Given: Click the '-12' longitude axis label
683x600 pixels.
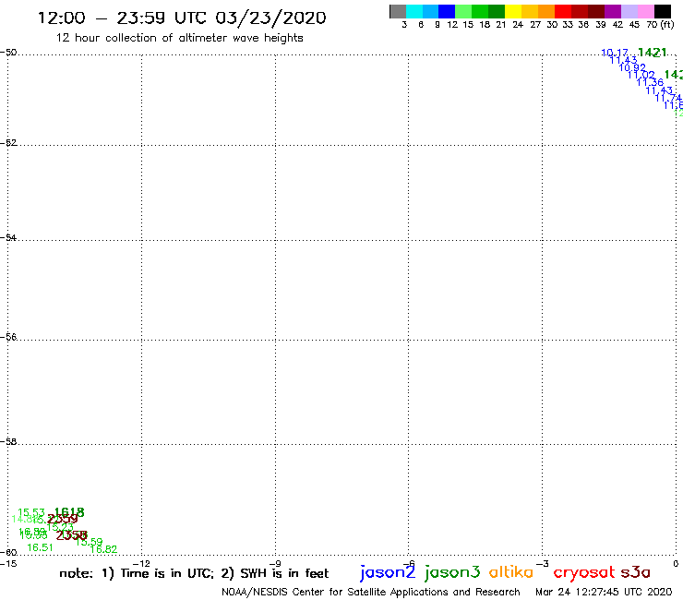Looking at the screenshot, I should (x=141, y=564).
